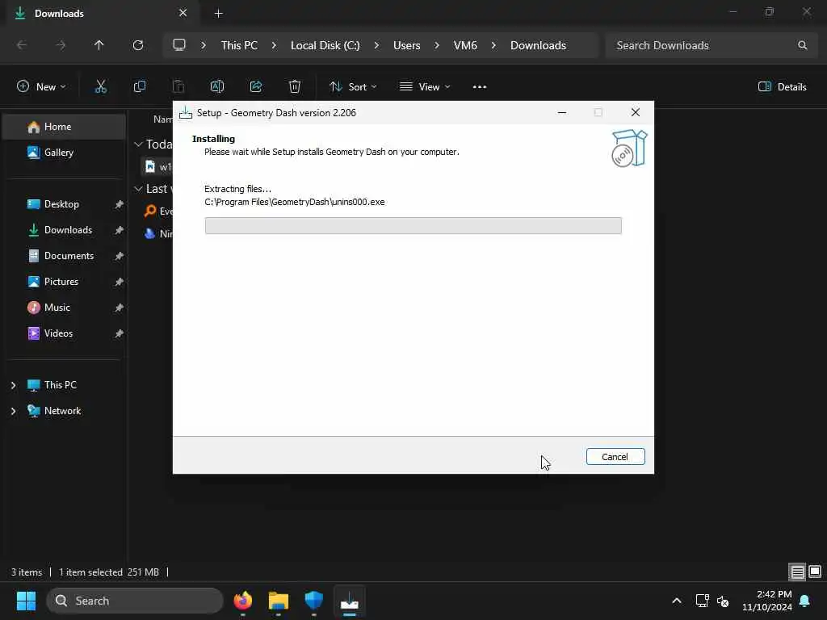The height and width of the screenshot is (620, 827).
Task: Click the taskbar Search box
Action: 135,601
